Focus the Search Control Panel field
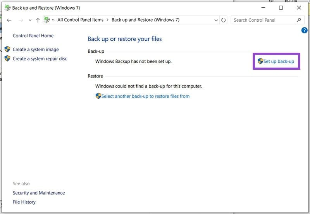The width and height of the screenshot is (310, 214). (x=263, y=20)
